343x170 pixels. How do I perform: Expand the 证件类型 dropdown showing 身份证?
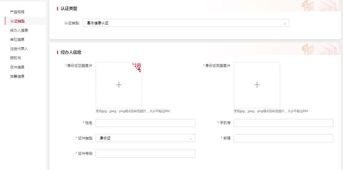(145, 138)
